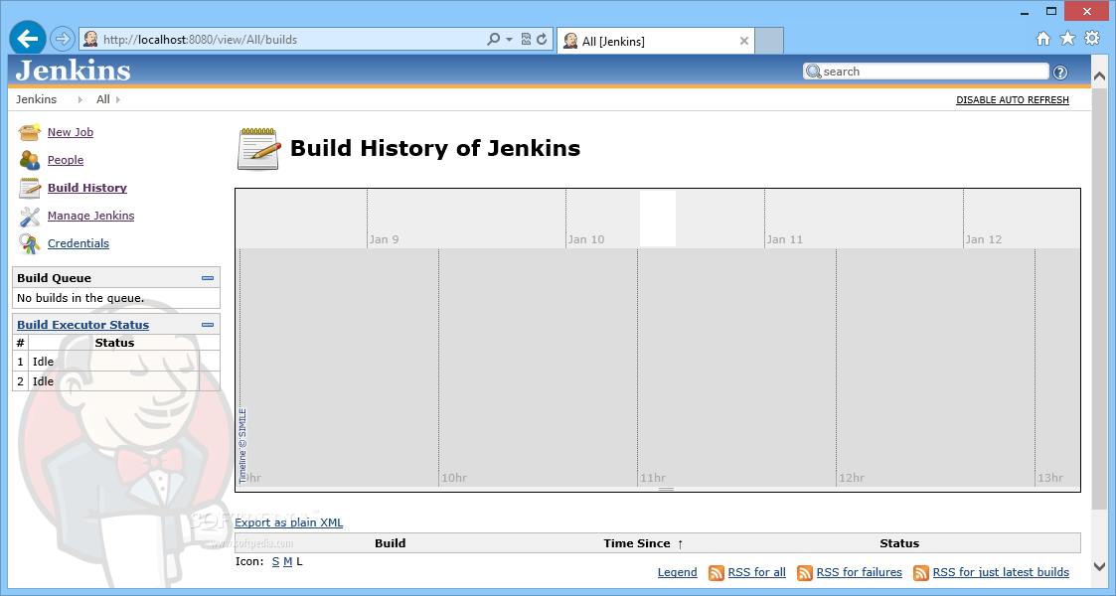Click the address bar search magnifier icon
The image size is (1116, 596).
click(x=493, y=39)
